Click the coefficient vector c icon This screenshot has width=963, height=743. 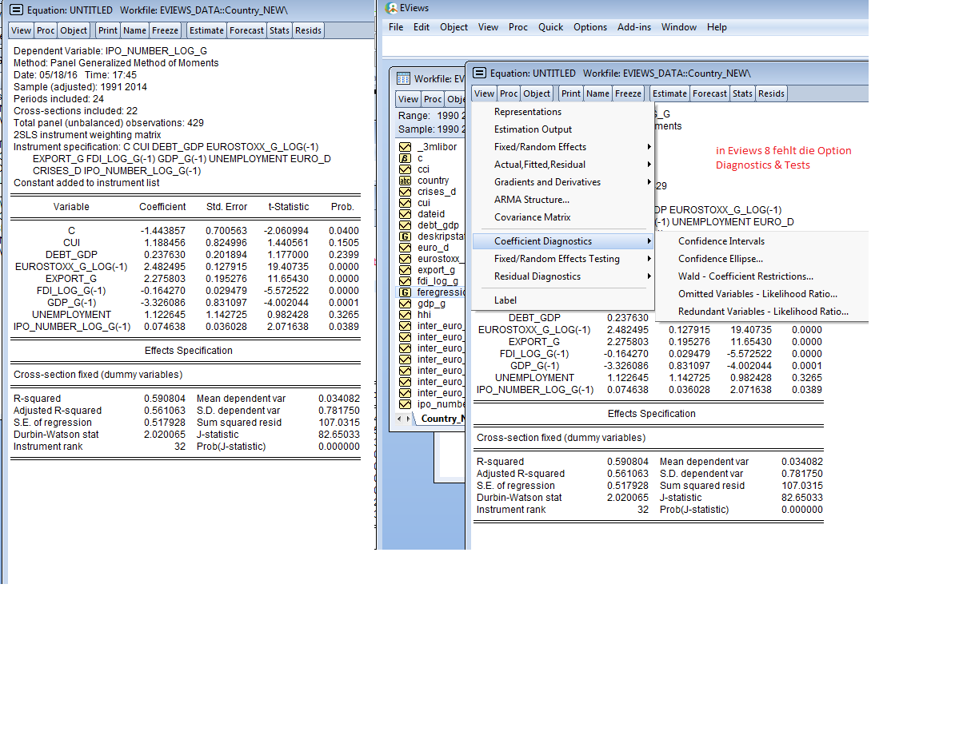click(x=404, y=158)
